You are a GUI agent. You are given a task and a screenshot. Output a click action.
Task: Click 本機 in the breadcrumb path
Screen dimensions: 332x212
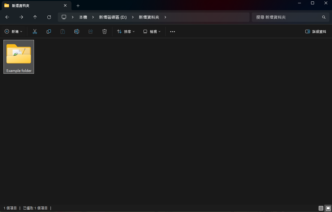coord(83,17)
